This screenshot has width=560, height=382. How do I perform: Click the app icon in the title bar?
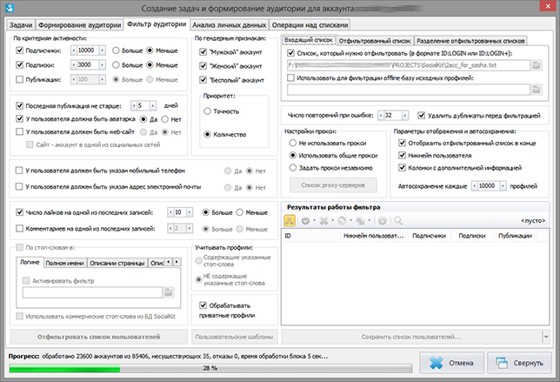pos(10,8)
